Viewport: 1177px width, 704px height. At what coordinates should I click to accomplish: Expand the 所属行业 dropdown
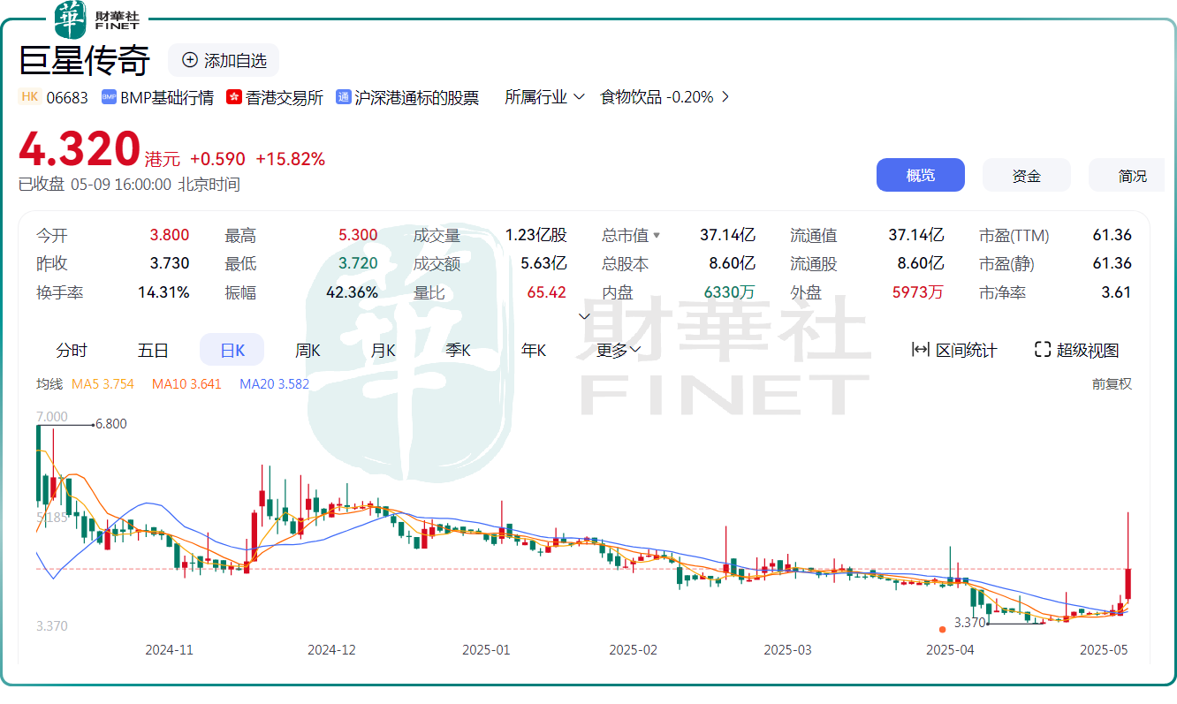click(544, 97)
